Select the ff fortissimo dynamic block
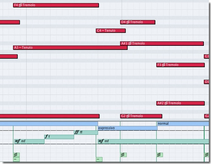Viewport: 211px width, 164px height. click(x=86, y=132)
